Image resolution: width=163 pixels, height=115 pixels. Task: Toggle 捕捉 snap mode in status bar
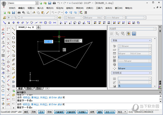point(26,112)
